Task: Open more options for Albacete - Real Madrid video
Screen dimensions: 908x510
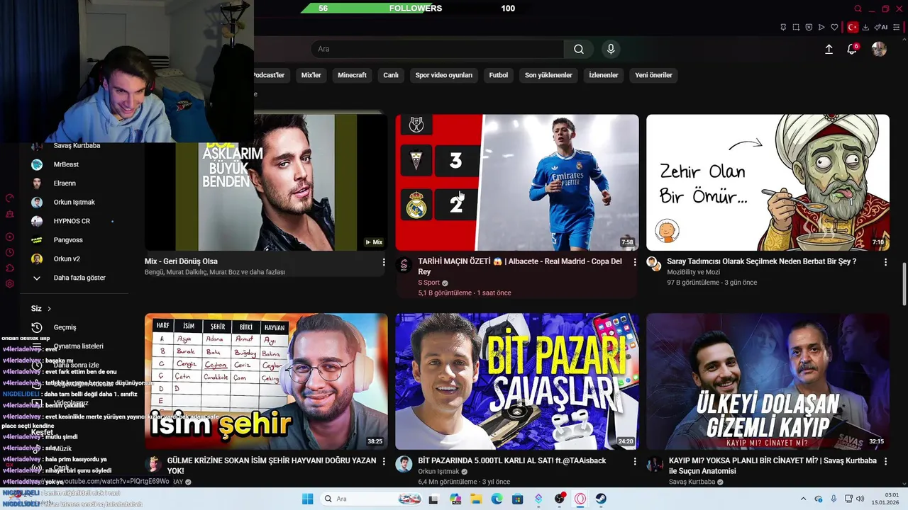Action: [x=635, y=262]
